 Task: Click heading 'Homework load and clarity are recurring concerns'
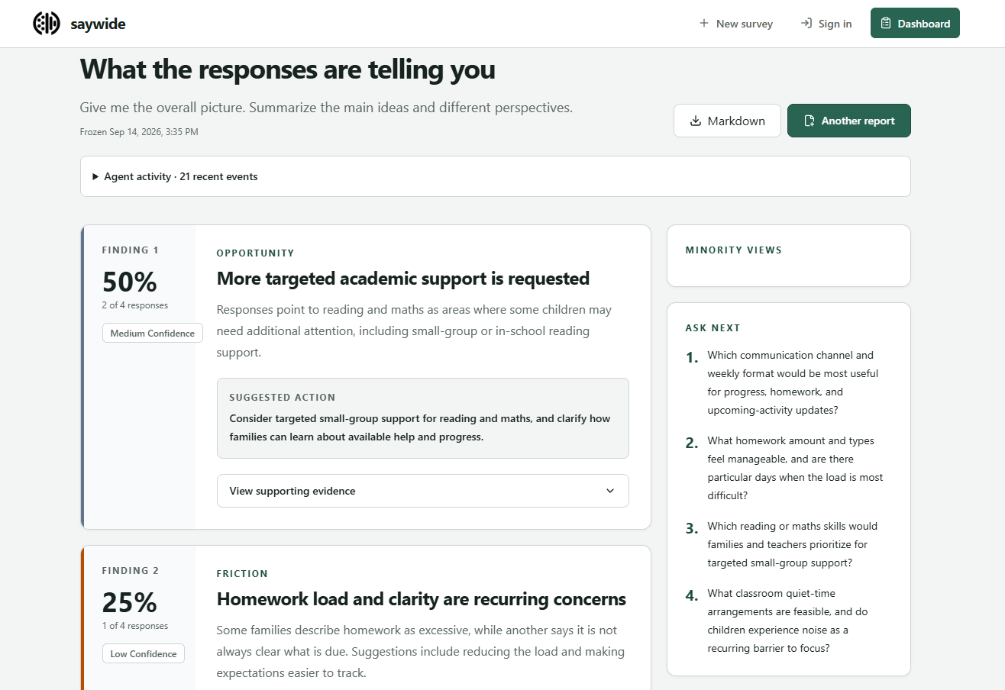[x=422, y=599]
